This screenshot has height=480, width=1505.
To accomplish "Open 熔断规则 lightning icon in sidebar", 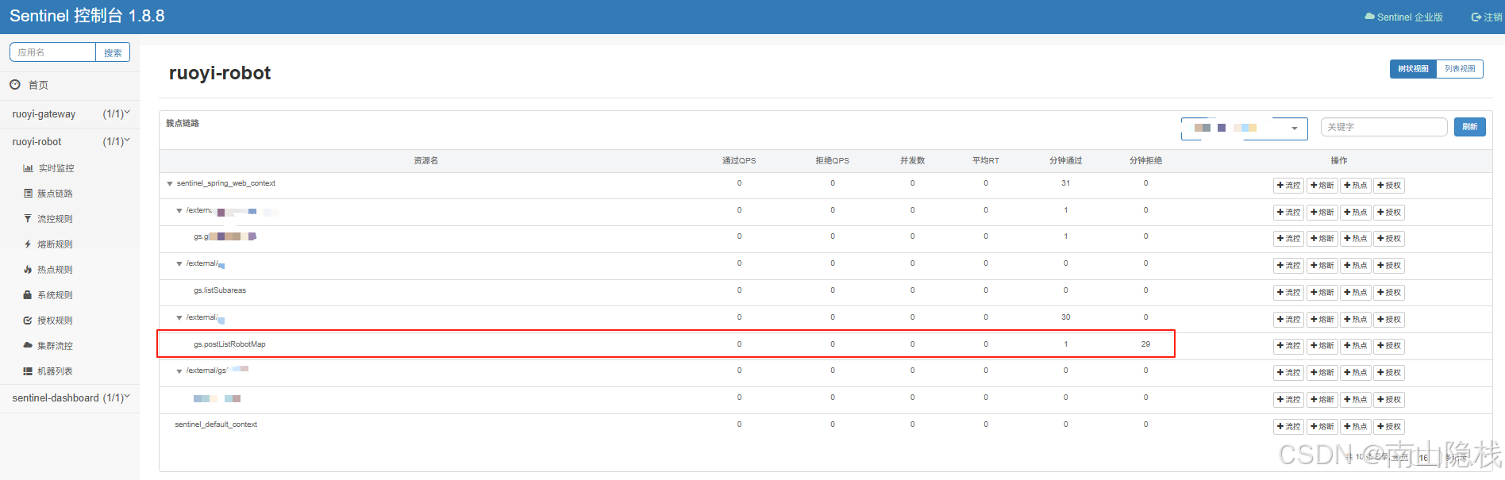I will (x=28, y=244).
